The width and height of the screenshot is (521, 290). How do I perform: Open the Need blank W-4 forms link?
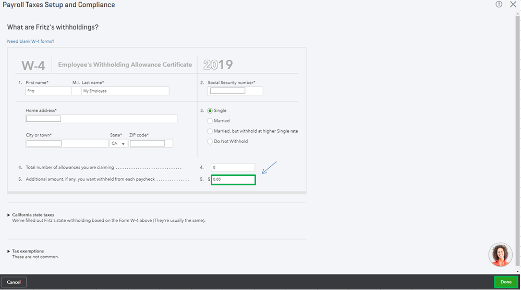tap(30, 41)
